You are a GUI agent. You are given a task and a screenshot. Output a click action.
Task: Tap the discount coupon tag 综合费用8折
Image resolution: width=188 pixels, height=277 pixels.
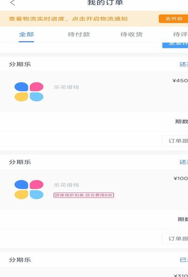coord(84,195)
